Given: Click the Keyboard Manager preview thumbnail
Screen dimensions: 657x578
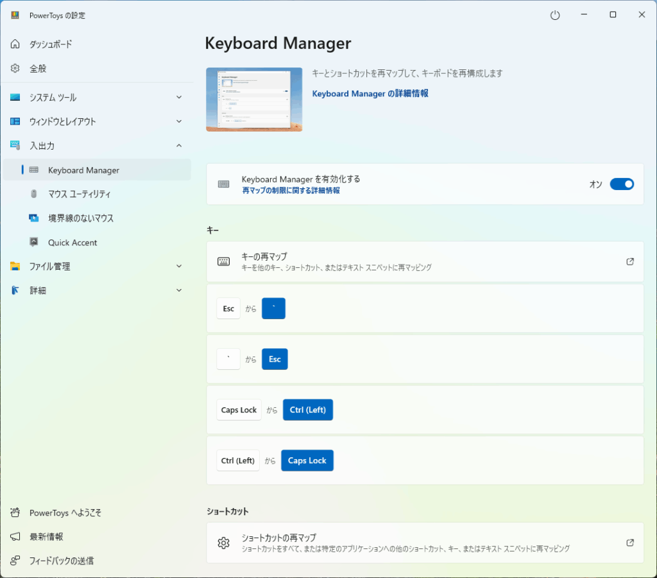Looking at the screenshot, I should 254,100.
